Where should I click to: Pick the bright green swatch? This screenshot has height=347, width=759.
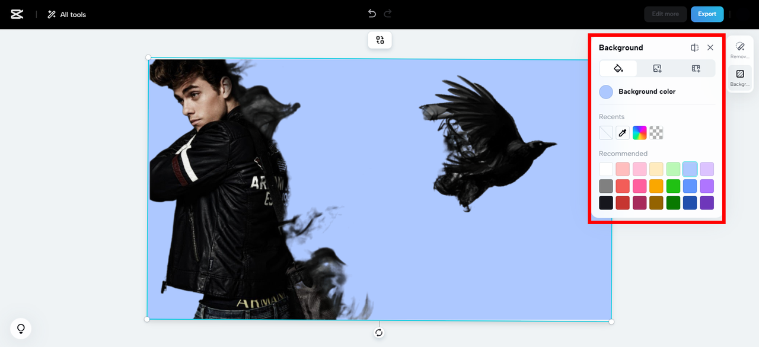673,186
